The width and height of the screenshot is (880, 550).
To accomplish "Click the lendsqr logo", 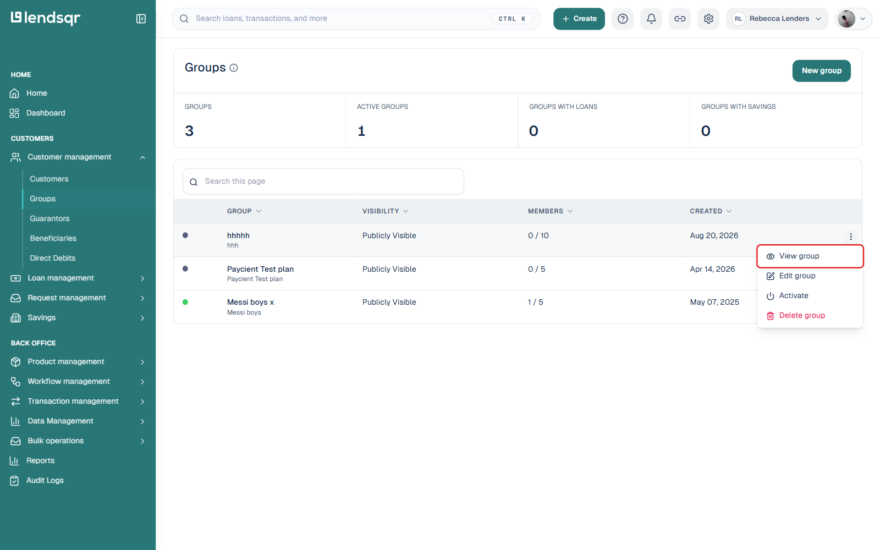I will coord(46,18).
